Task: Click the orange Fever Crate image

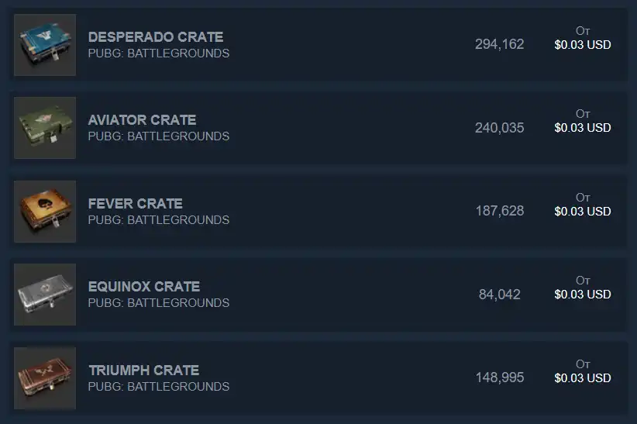Action: (45, 212)
